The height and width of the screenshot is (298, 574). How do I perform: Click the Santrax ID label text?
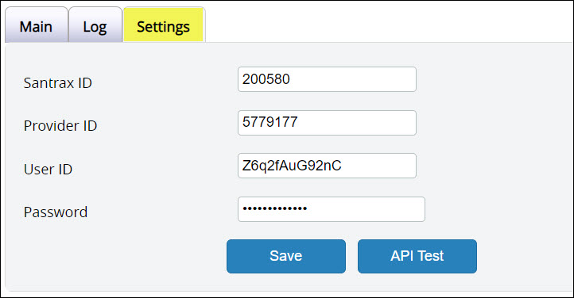(x=57, y=82)
